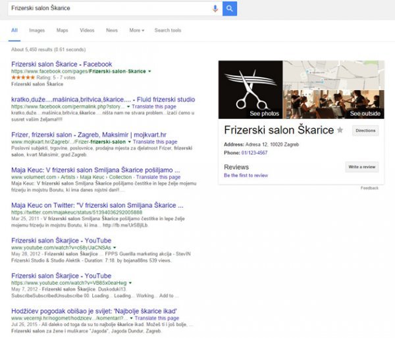Open See photos scissors thumbnail
The width and height of the screenshot is (395, 338).
250,89
